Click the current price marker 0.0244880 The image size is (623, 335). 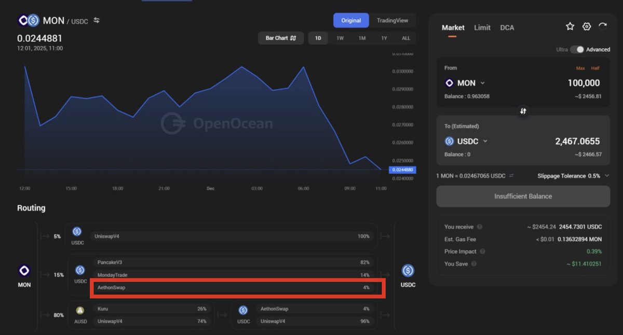[x=402, y=170]
